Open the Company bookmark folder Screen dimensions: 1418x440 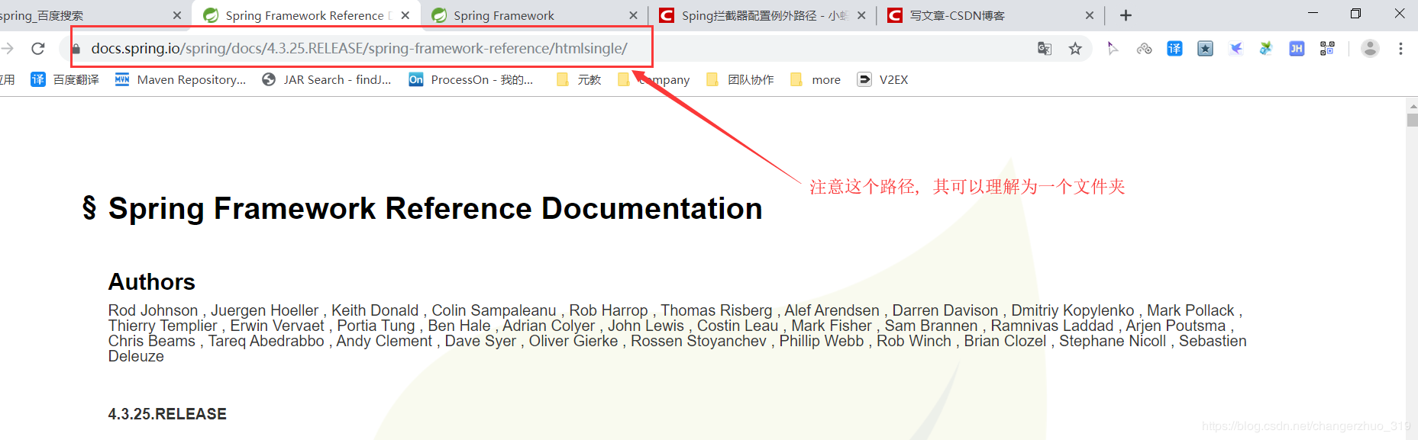click(x=654, y=79)
